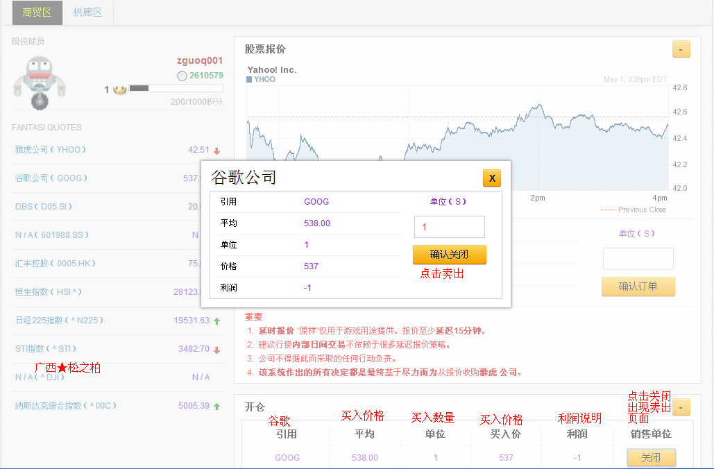Click the 单位 (S) input in dialog
Viewport: 714px width, 469px height.
tap(450, 227)
